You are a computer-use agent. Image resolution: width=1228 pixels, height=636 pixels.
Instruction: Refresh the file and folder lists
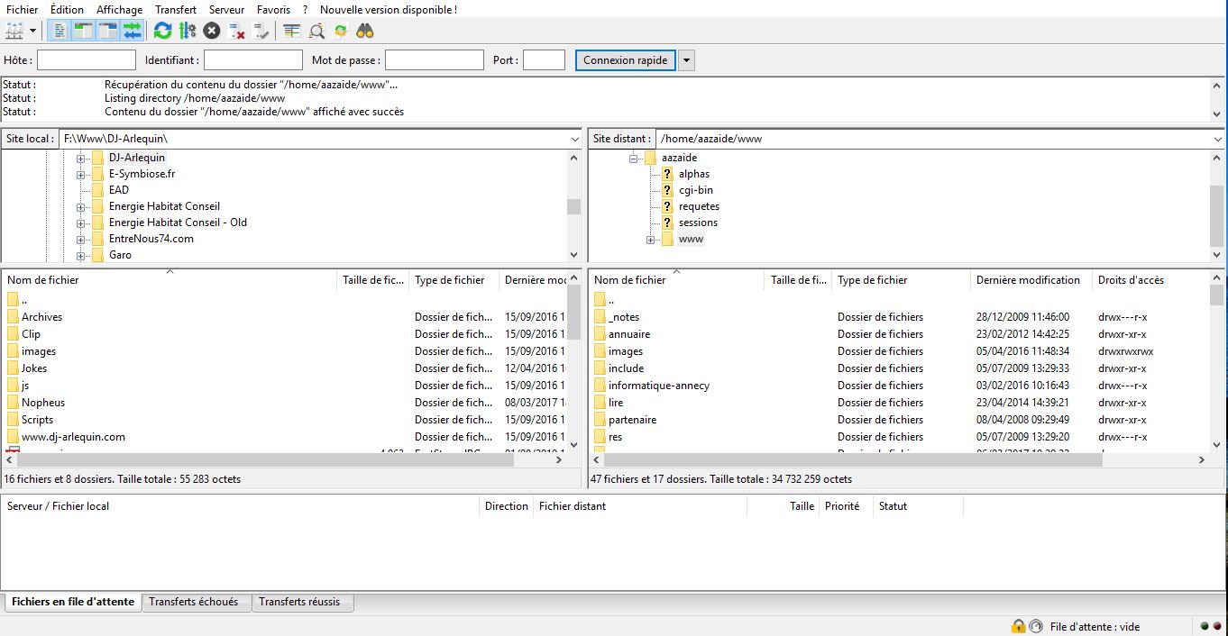(162, 31)
